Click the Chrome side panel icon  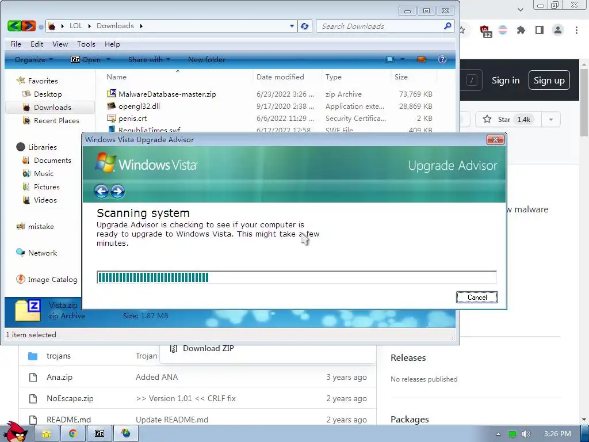pos(540,30)
